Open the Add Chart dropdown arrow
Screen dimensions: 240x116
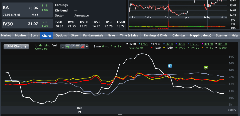(x=26, y=47)
